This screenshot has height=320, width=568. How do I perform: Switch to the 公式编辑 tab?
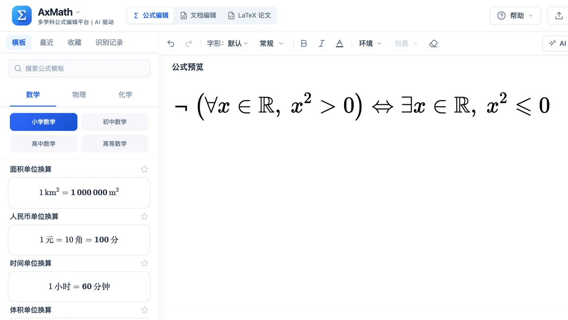pos(151,15)
